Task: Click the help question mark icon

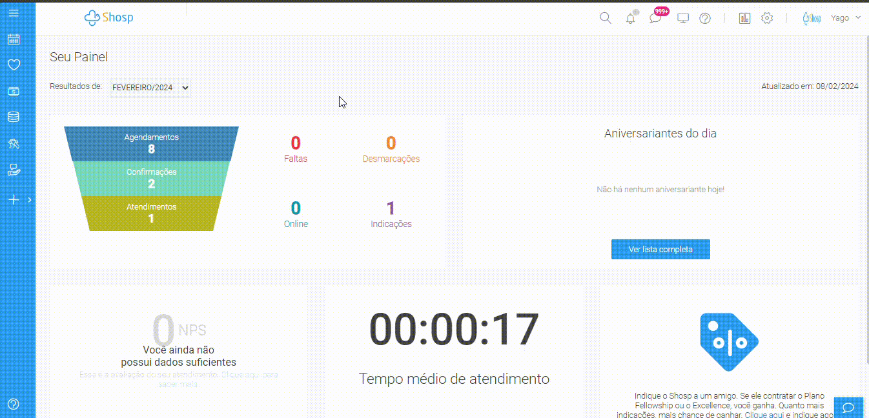Action: tap(704, 18)
